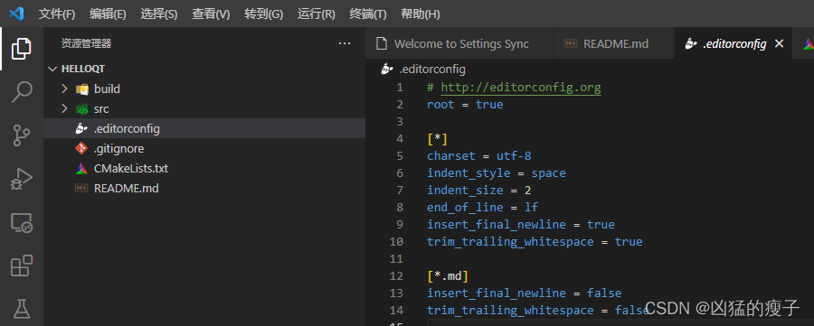This screenshot has height=326, width=814.
Task: Click the CMakeLists.txt CMake file icon
Action: click(81, 169)
